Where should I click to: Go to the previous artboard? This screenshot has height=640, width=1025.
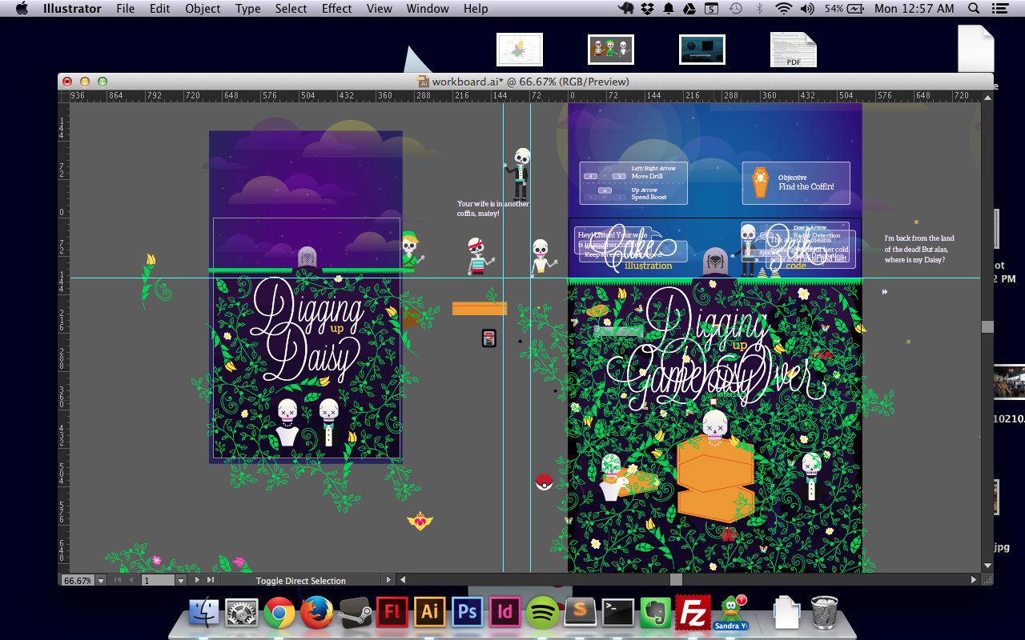(x=131, y=580)
